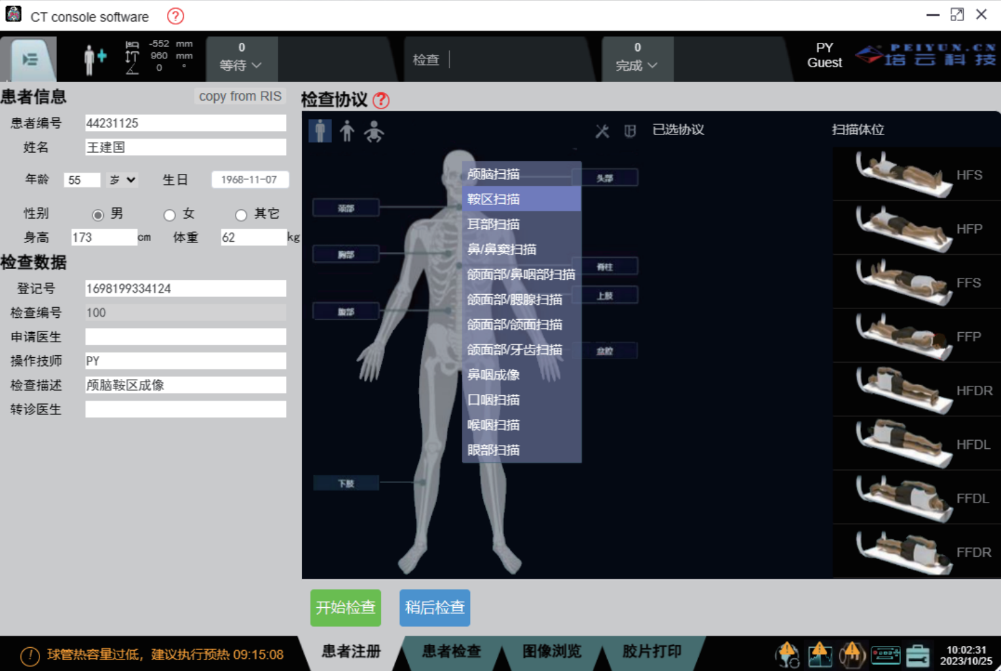
Task: Click the green 开始检查 button
Action: (x=345, y=607)
